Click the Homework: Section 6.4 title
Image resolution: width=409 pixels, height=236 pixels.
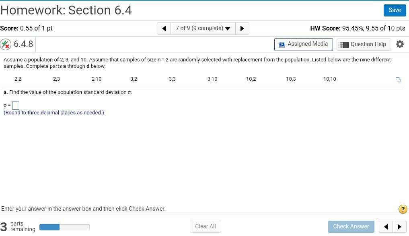click(x=66, y=10)
